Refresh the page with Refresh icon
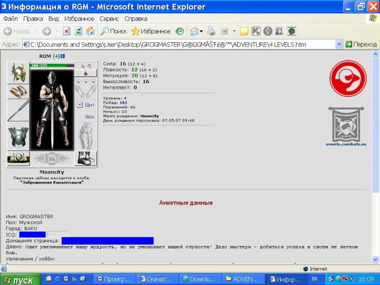This screenshot has width=380, height=285. 78,31
